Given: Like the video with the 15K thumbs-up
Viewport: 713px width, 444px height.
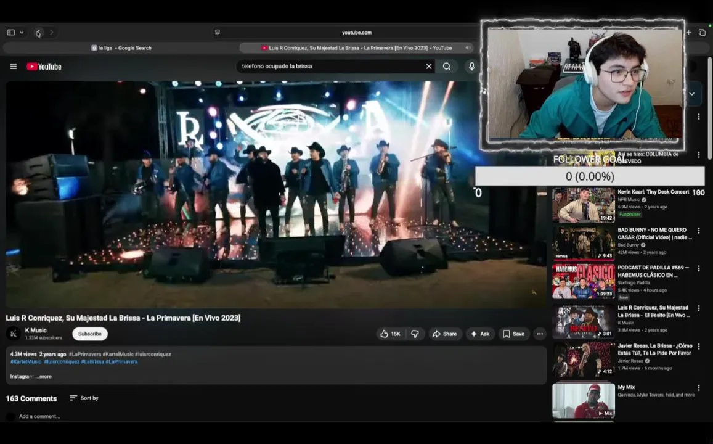Looking at the screenshot, I should click(x=391, y=334).
